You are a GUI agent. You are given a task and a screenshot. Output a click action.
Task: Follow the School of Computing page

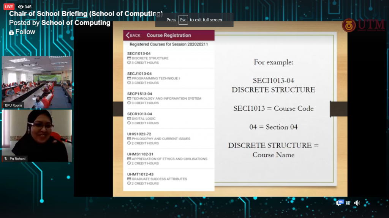click(x=25, y=32)
